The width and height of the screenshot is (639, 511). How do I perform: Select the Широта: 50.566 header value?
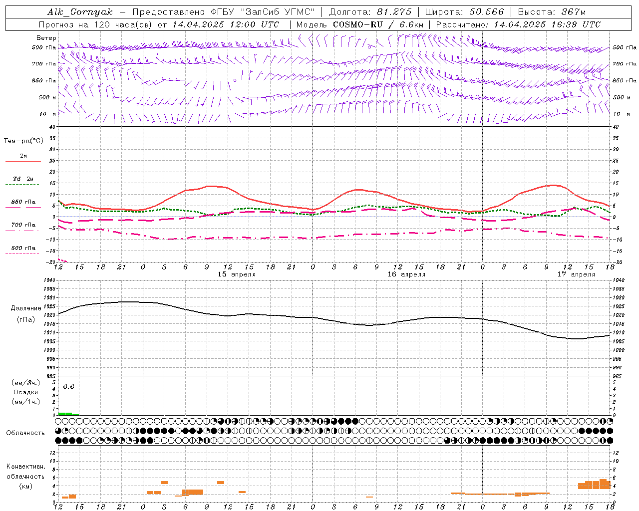(x=465, y=12)
